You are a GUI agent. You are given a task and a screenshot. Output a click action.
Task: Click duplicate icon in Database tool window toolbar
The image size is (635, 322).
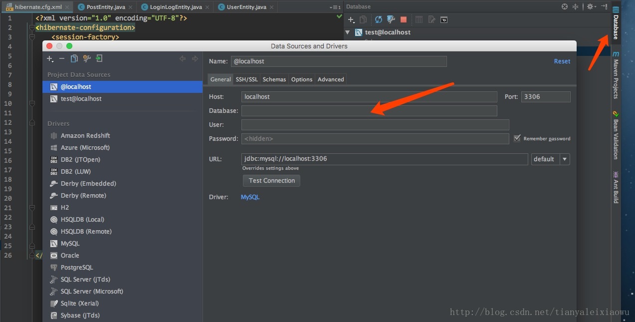coord(364,19)
